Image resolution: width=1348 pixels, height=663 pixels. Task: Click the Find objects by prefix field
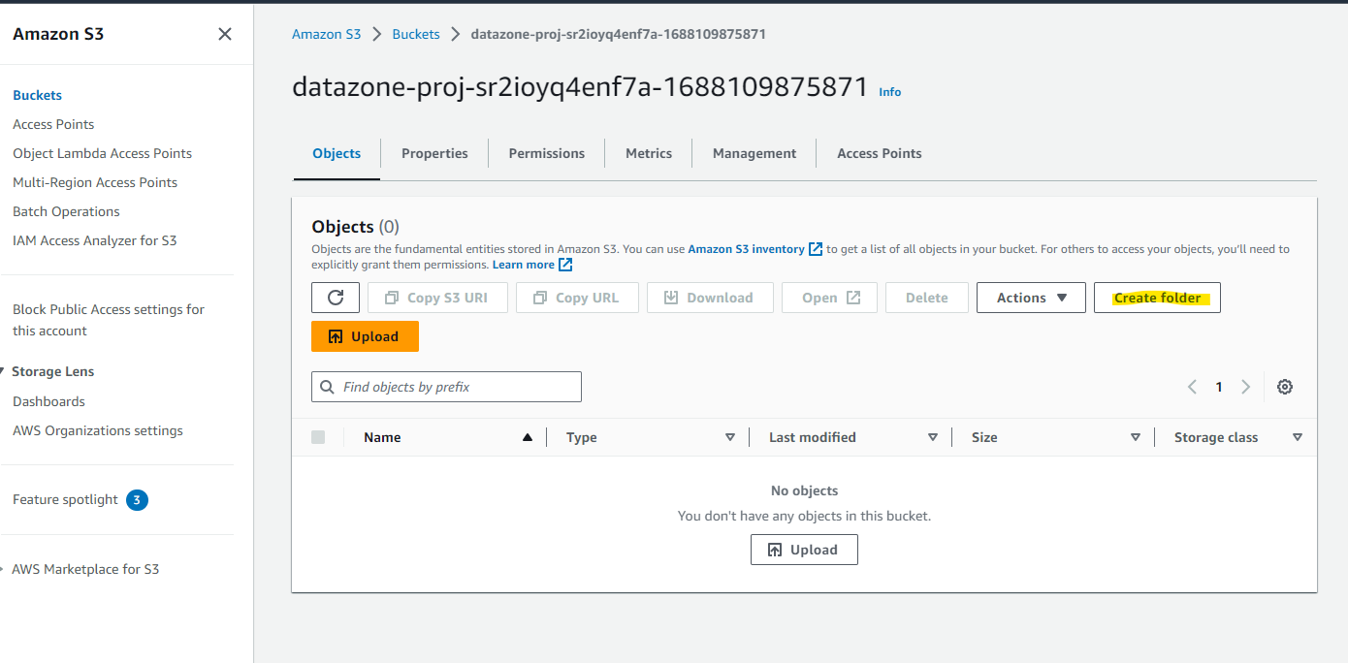point(446,387)
